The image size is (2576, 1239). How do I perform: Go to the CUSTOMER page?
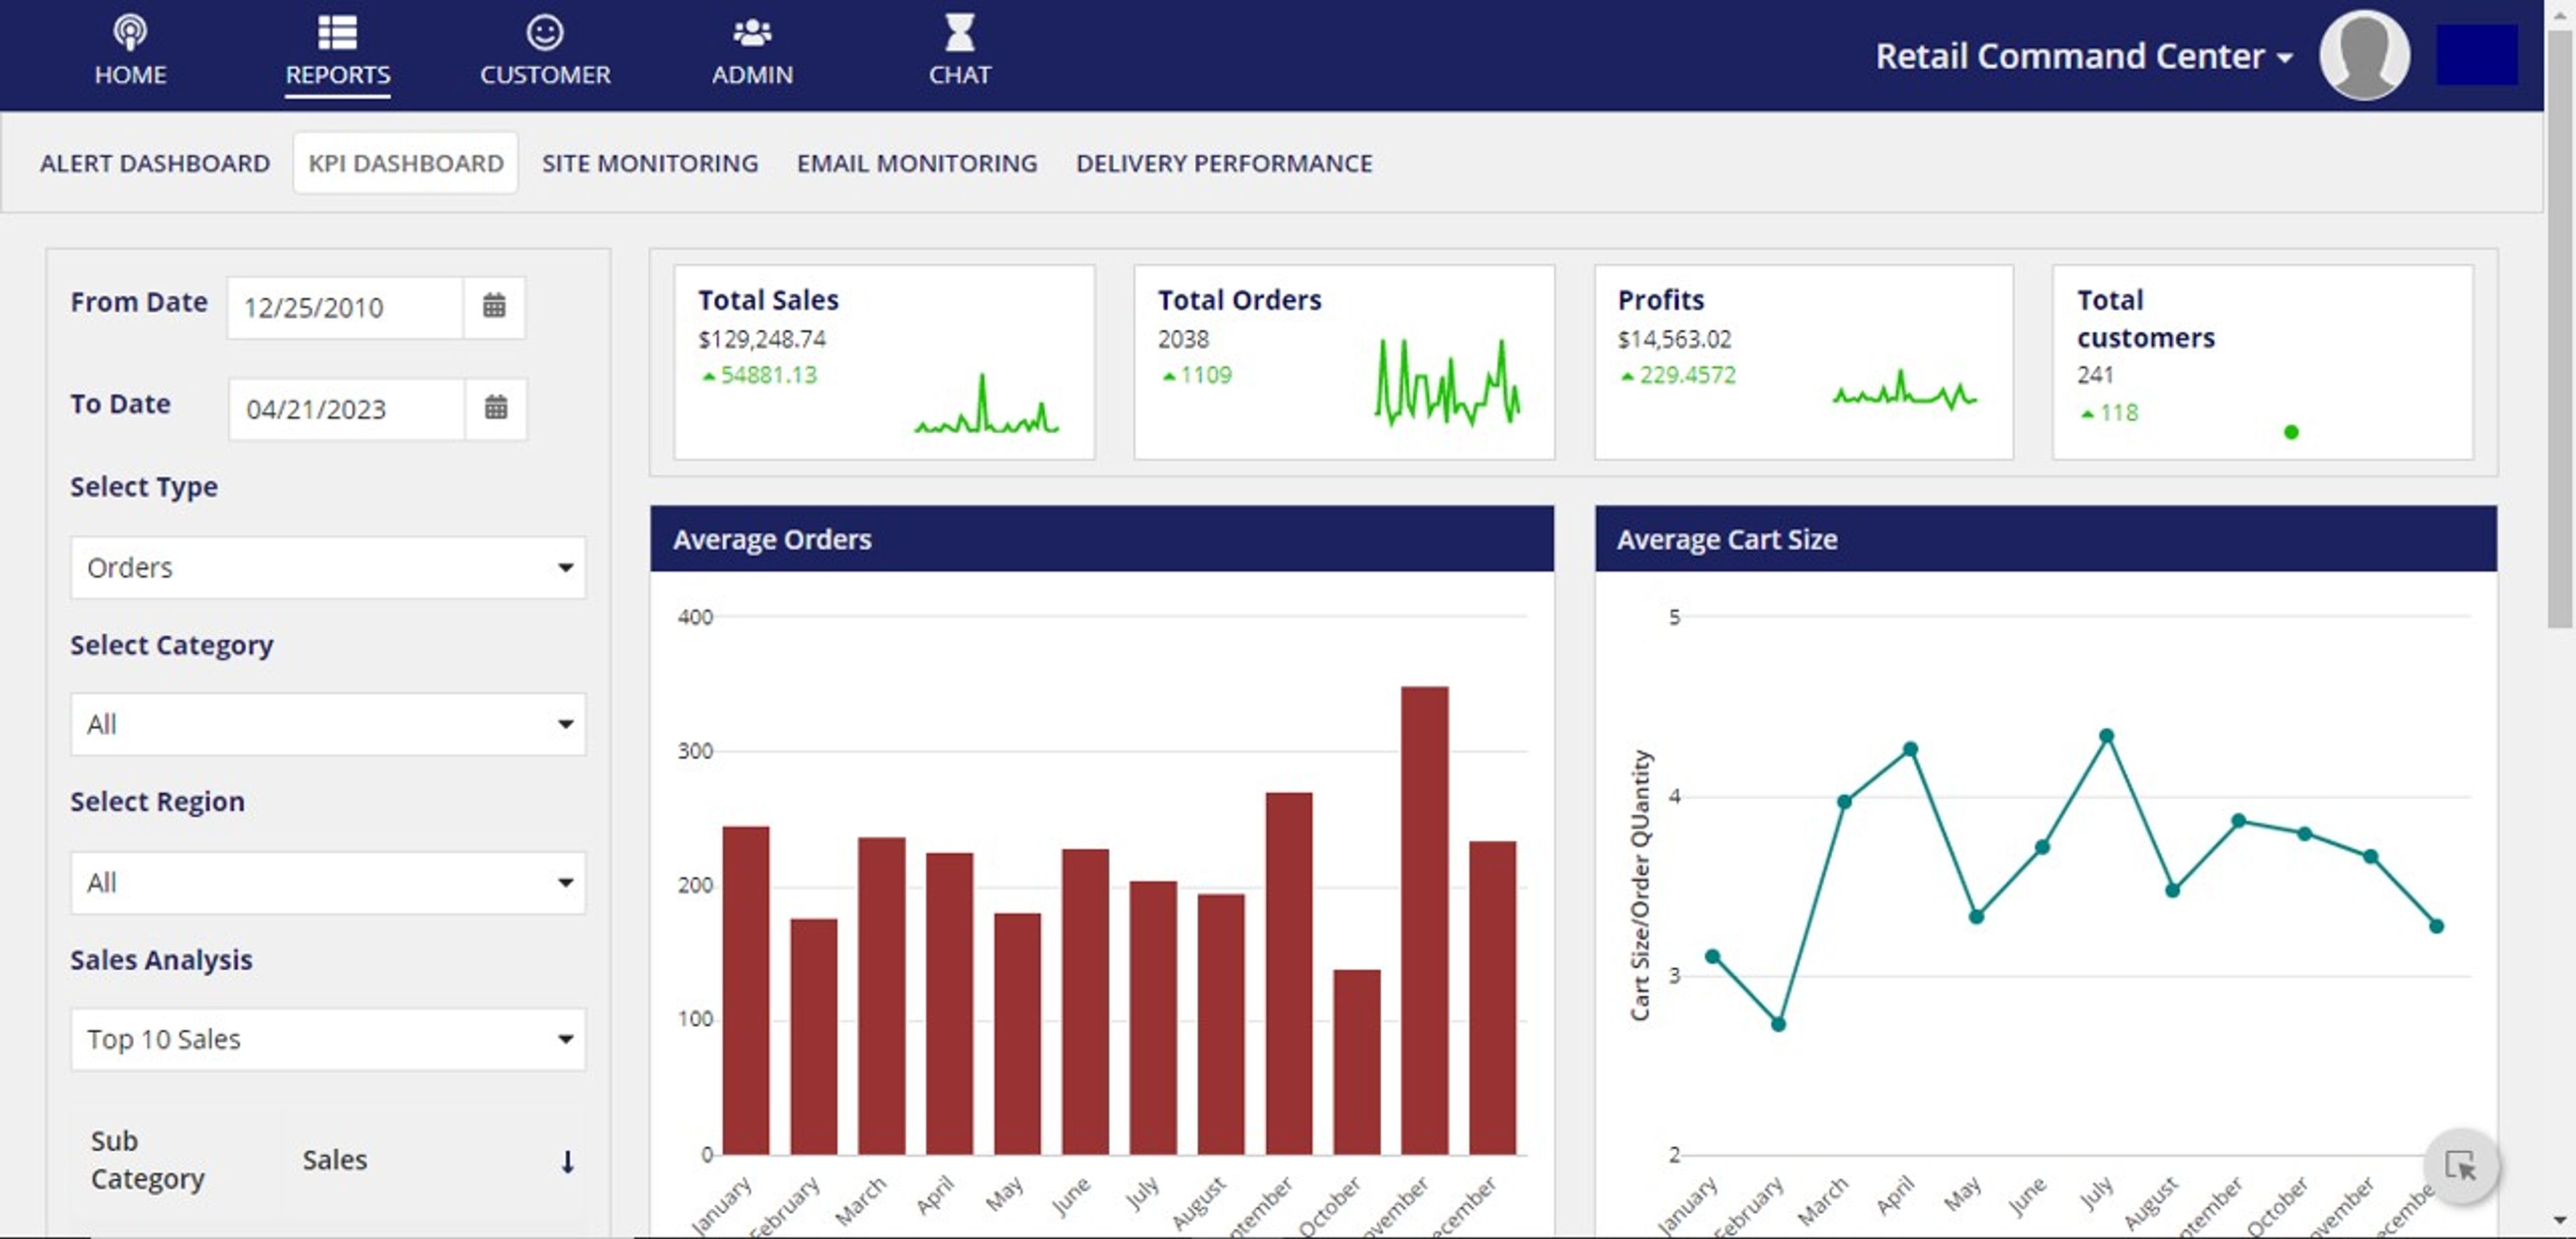tap(545, 52)
